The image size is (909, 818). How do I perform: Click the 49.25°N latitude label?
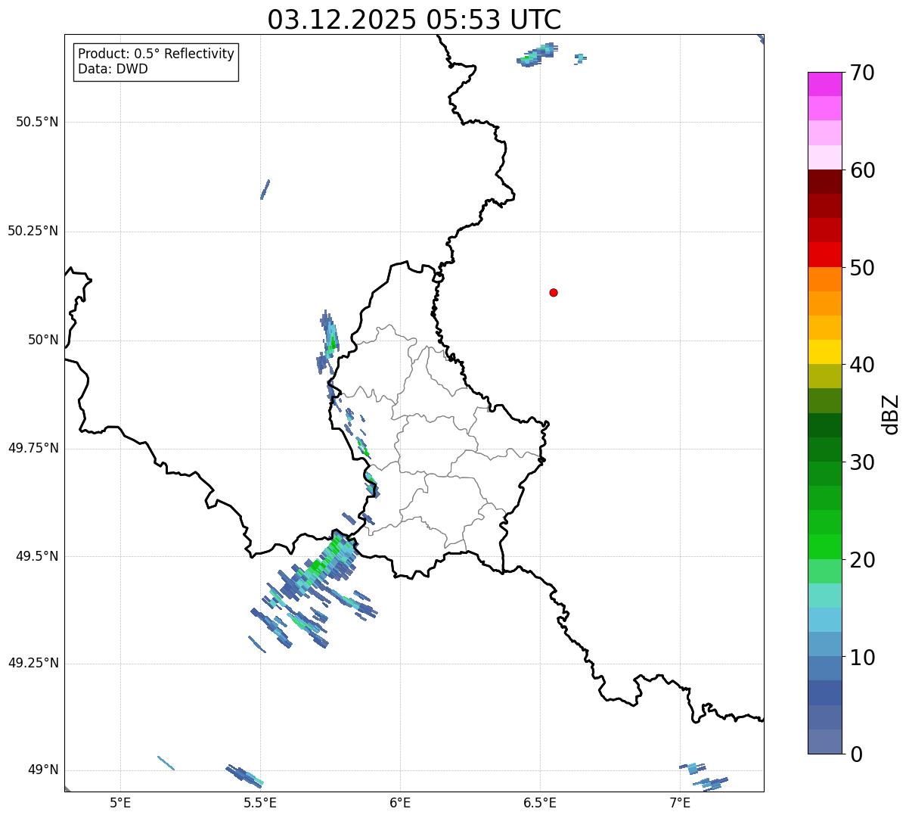[33, 663]
